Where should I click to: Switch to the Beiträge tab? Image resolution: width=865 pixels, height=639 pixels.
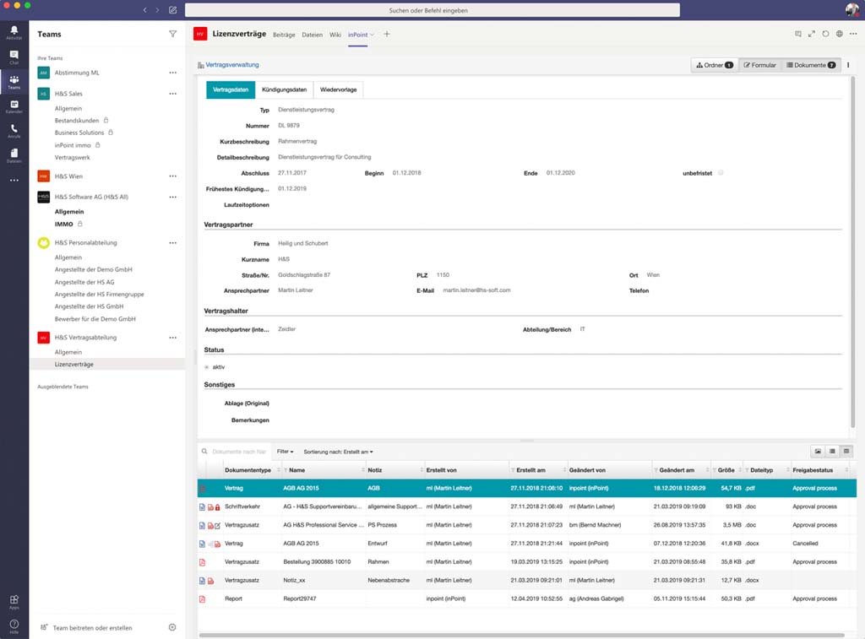(284, 35)
